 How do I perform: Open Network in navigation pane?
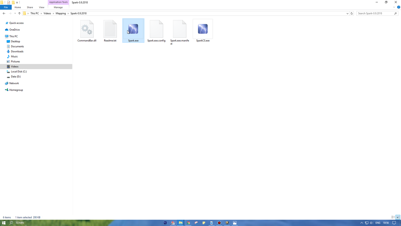coord(14,83)
